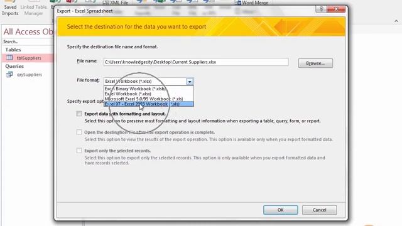
Task: Select Excel 97 - Excel 2003 Workbook option
Action: 149,104
